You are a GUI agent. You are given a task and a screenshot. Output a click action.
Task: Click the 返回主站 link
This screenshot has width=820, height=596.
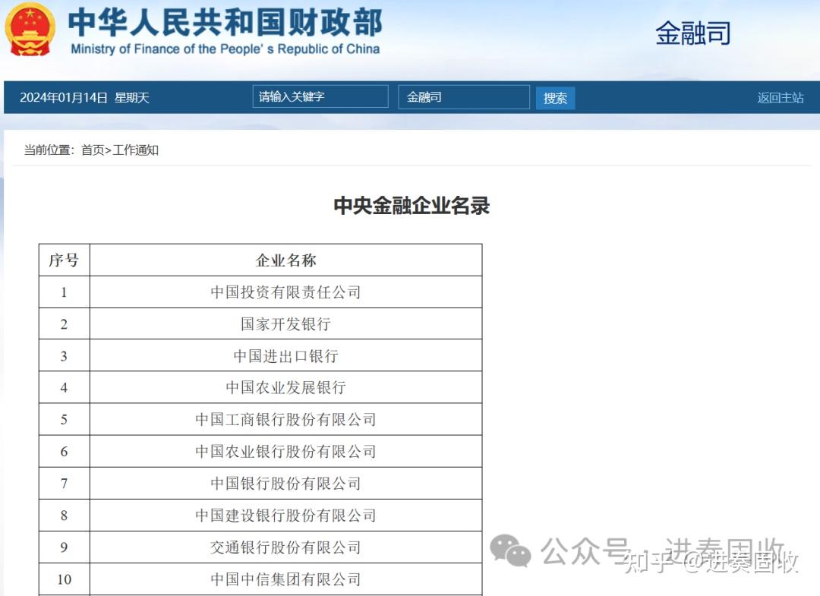click(780, 98)
